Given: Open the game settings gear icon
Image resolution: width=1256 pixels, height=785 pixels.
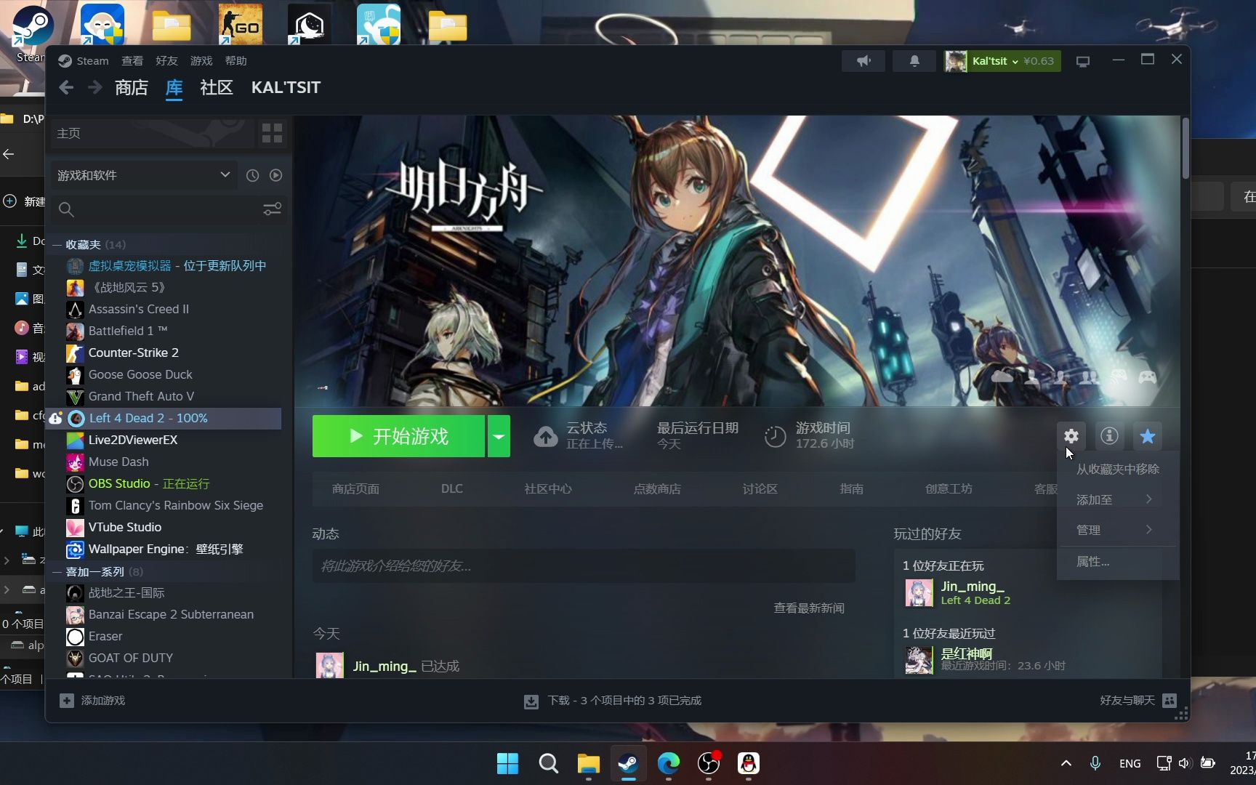Looking at the screenshot, I should pyautogui.click(x=1071, y=436).
